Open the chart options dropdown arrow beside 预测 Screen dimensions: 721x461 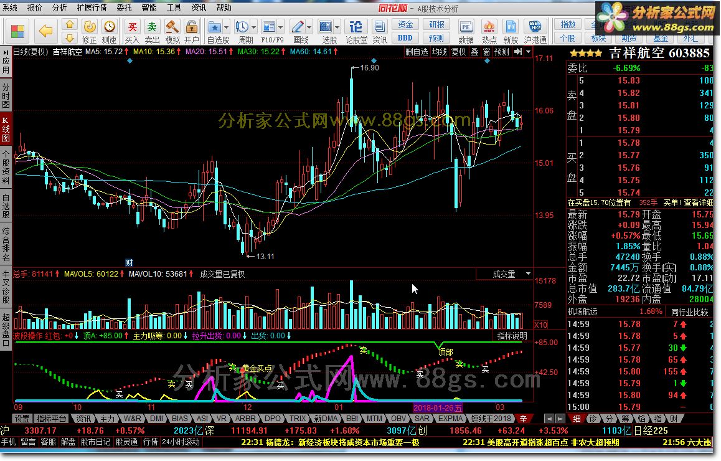click(529, 52)
